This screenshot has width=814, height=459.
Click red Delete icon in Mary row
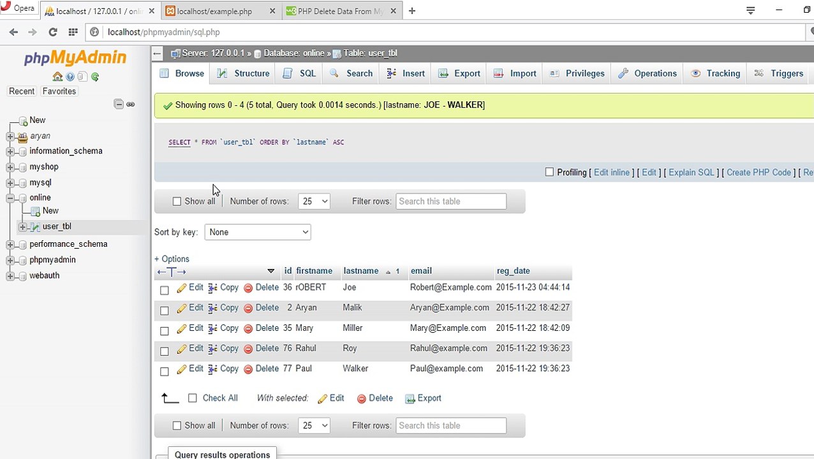coord(248,329)
